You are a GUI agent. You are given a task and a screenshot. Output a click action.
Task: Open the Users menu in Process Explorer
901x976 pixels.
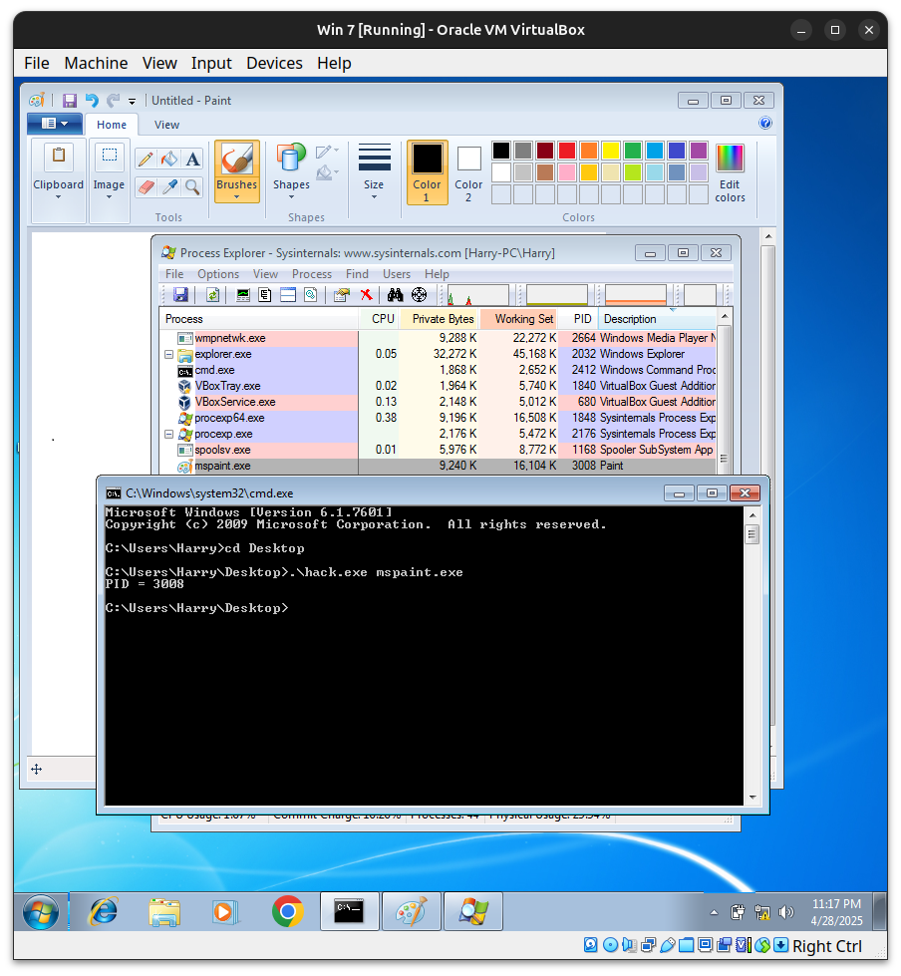point(397,274)
